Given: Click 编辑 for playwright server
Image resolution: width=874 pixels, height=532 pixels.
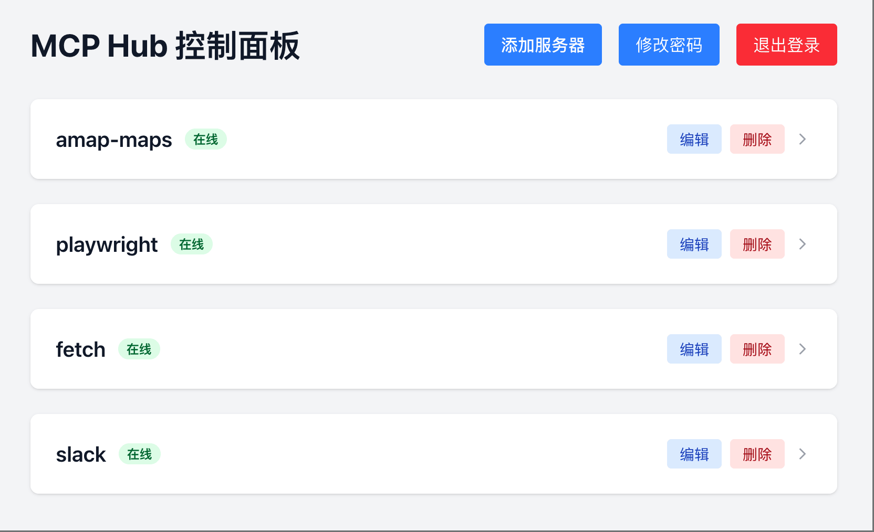Looking at the screenshot, I should click(694, 244).
